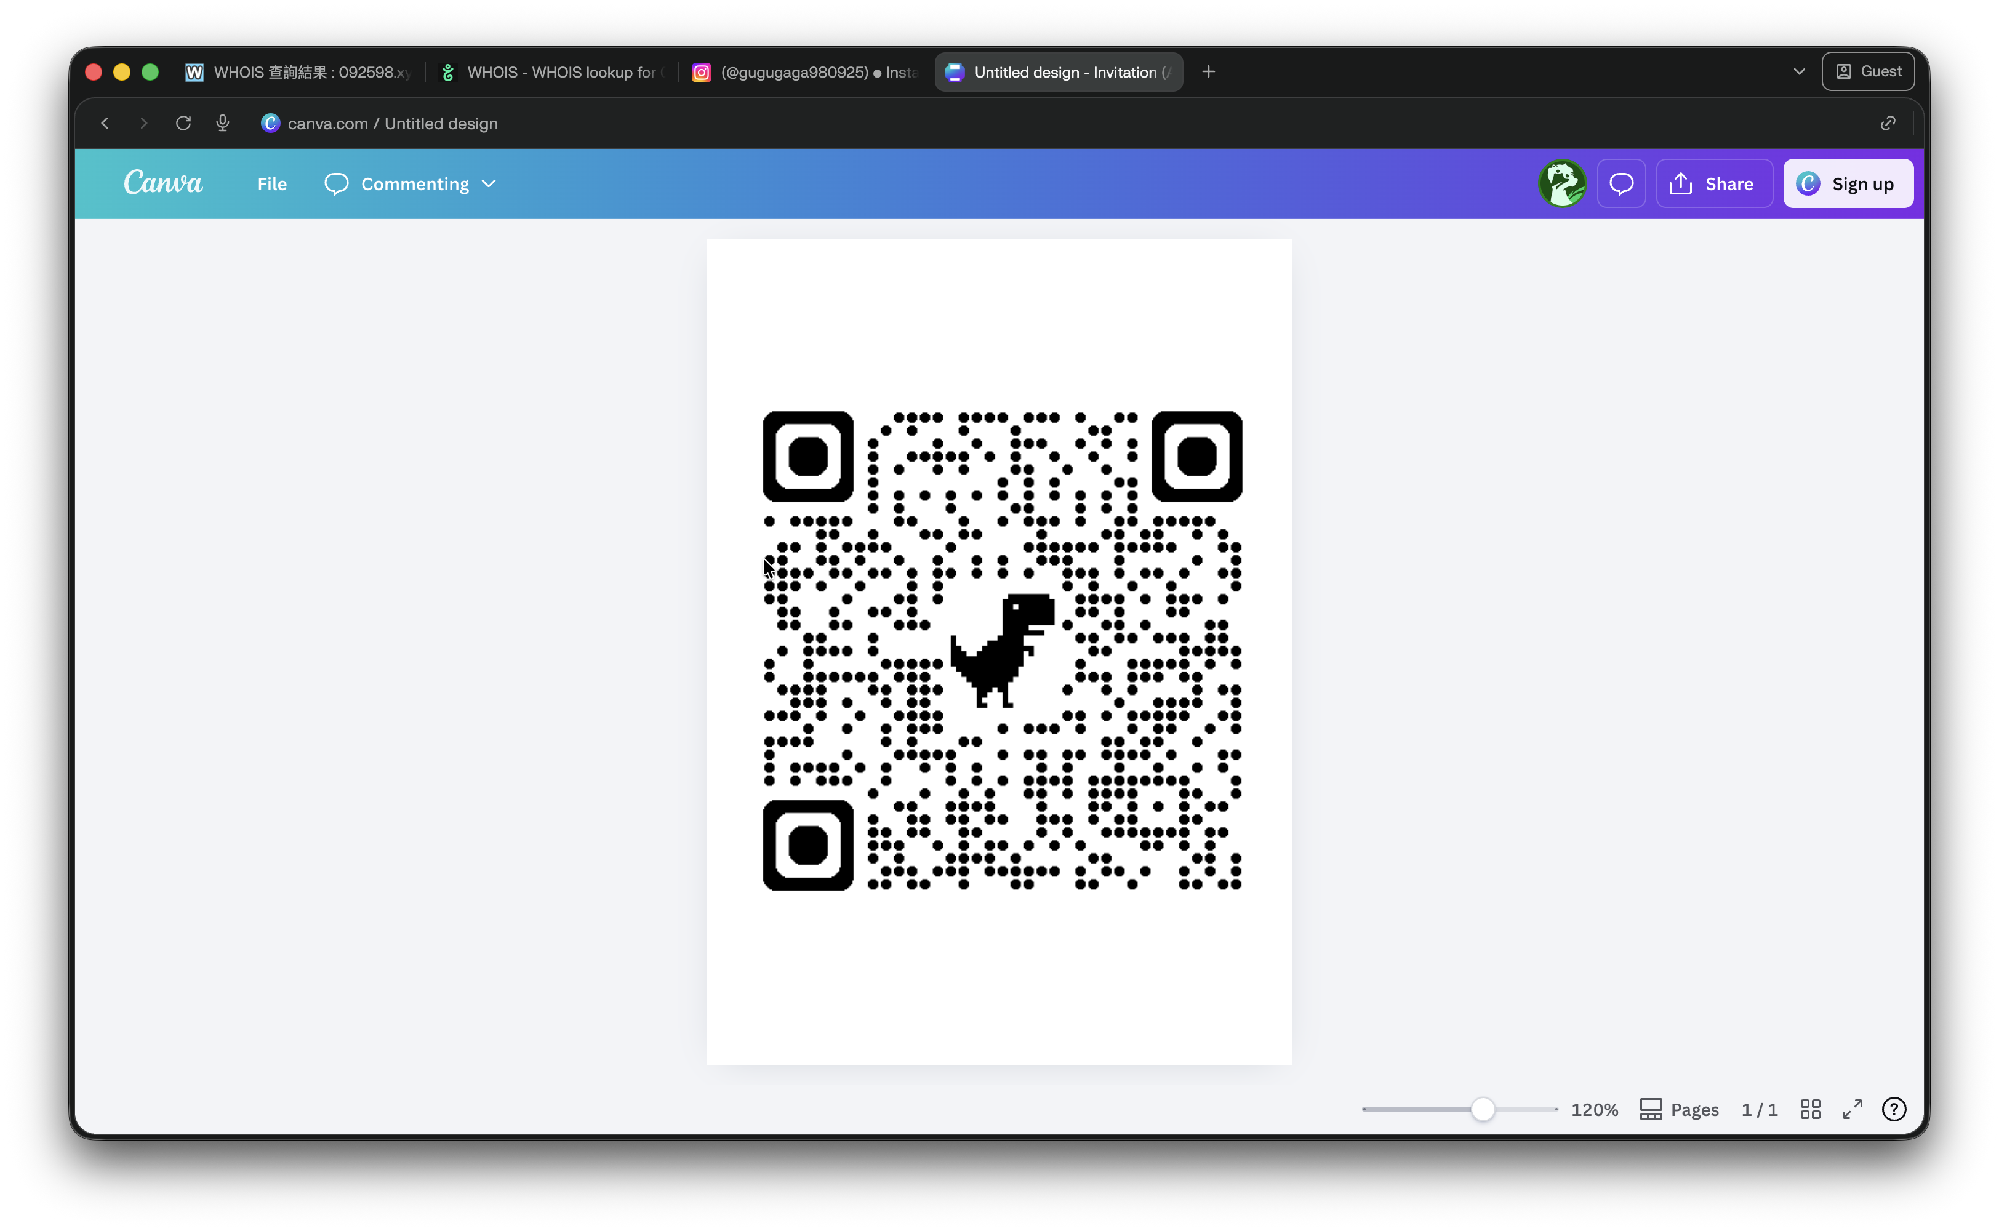Click the user avatar in Canva header
The width and height of the screenshot is (1999, 1231).
point(1561,184)
